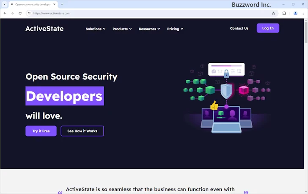Bookmark this page with the star icon
Viewport: 308px width, 194px height.
[273, 13]
